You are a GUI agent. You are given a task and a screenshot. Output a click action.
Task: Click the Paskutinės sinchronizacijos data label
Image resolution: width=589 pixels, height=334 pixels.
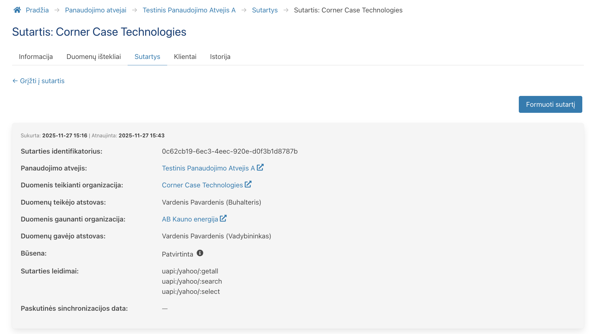[74, 309]
